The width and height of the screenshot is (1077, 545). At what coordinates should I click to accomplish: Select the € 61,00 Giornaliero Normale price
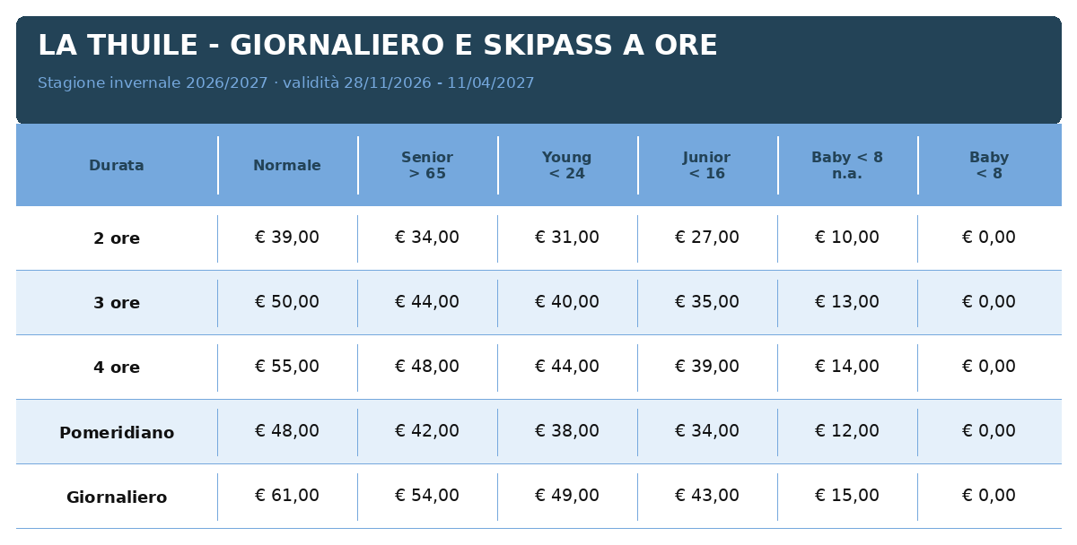(x=287, y=496)
